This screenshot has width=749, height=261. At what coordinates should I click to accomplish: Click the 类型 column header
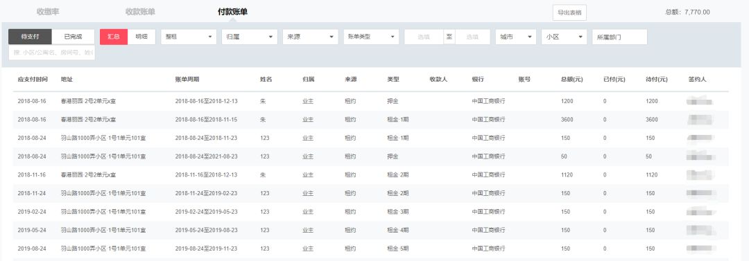[x=393, y=80]
